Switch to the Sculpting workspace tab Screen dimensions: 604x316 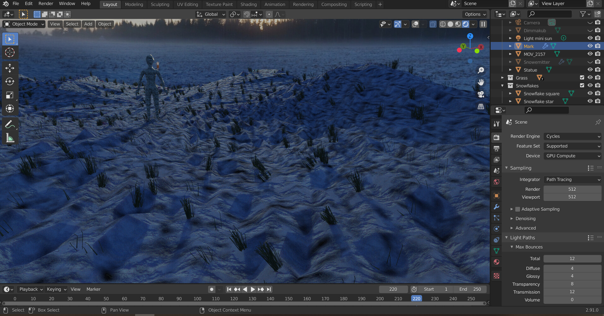(160, 4)
